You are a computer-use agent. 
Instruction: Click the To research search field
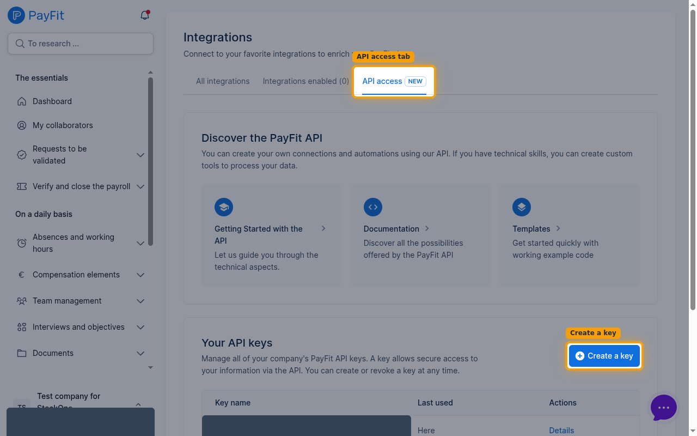[81, 44]
